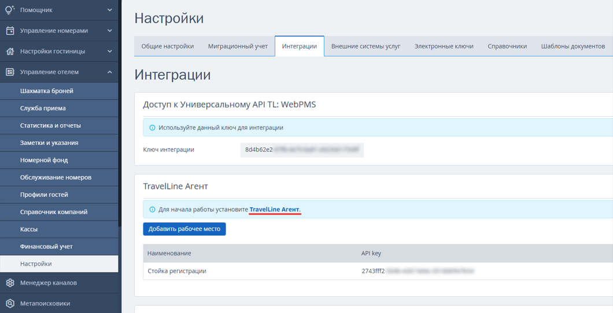Expand the Помощник menu chevron
This screenshot has width=613, height=313.
click(110, 10)
